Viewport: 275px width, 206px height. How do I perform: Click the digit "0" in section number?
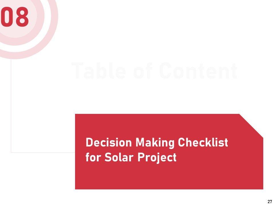tap(7, 17)
